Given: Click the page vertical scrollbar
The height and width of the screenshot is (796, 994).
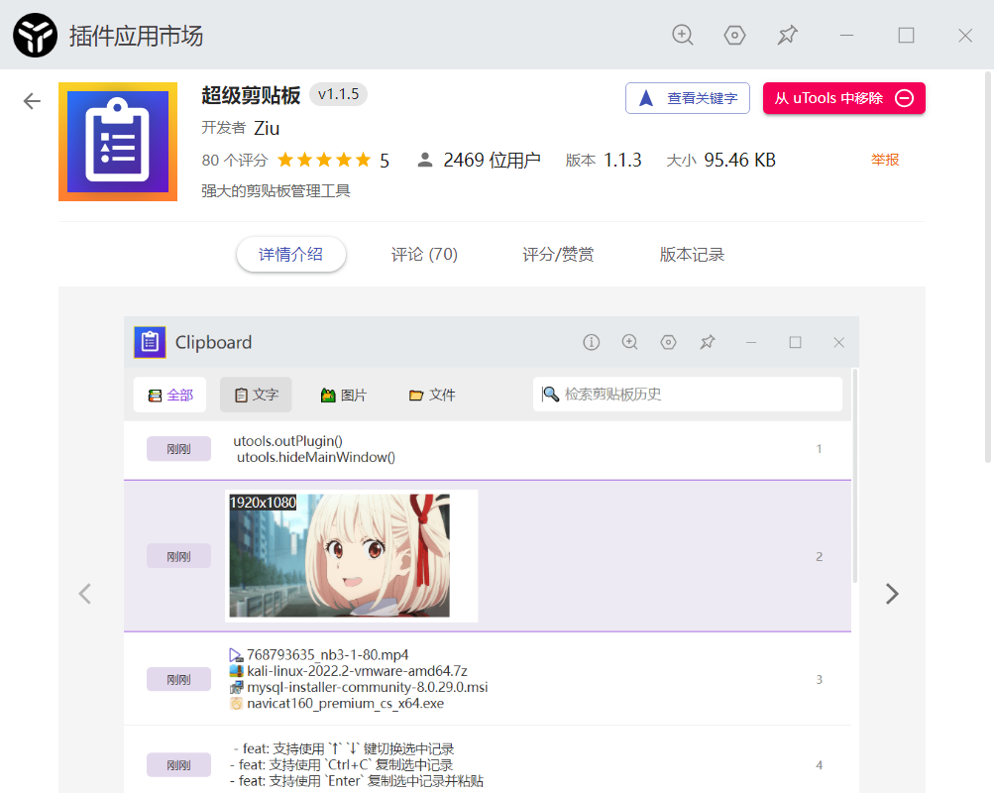Looking at the screenshot, I should pyautogui.click(x=988, y=267).
